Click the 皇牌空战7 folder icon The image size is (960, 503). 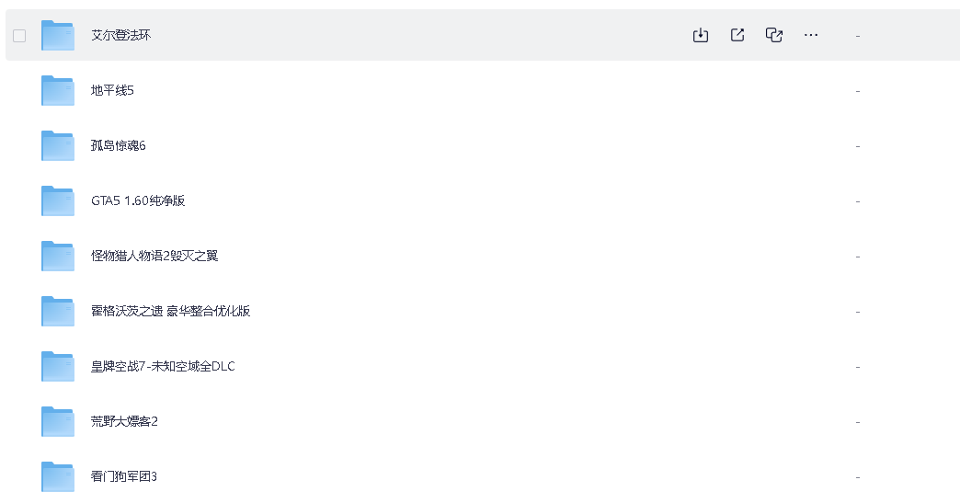click(58, 366)
